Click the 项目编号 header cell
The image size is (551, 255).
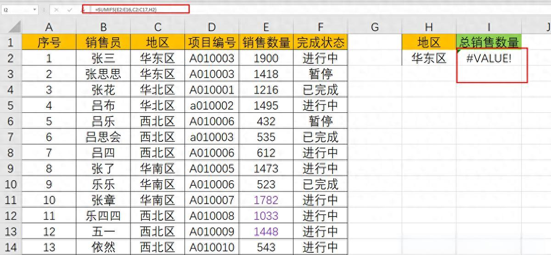[212, 43]
